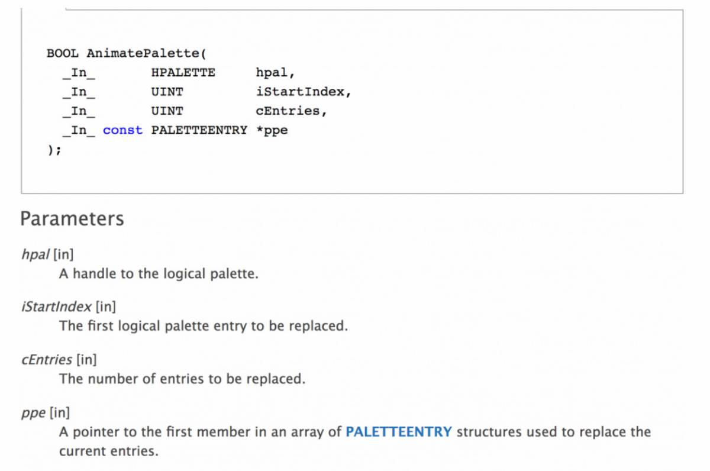This screenshot has height=471, width=710.
Task: Click the blue const keyword
Action: [x=122, y=130]
